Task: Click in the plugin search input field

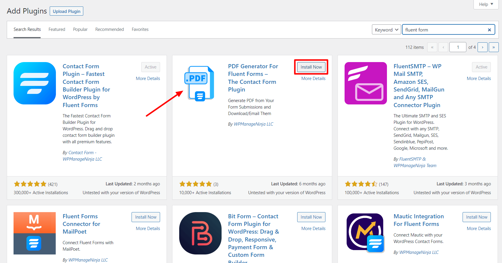Action: 444,30
